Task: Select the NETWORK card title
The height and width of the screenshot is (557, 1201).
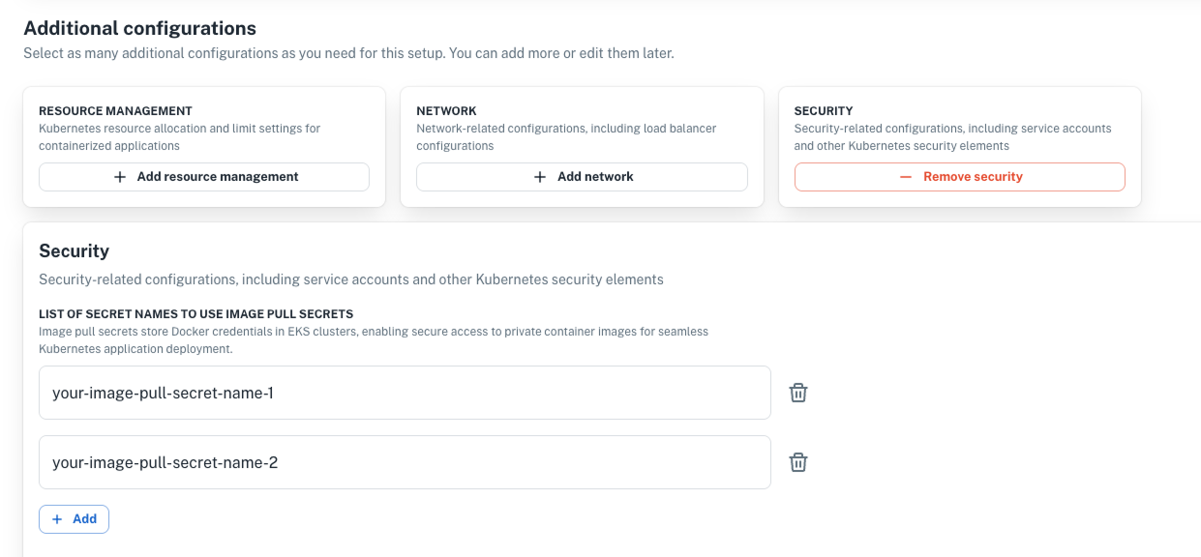Action: [x=446, y=111]
